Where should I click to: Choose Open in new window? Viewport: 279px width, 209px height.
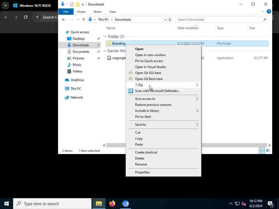click(150, 55)
